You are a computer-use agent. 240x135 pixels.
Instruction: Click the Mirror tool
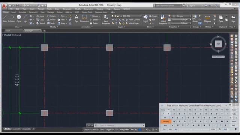click(x=51, y=20)
